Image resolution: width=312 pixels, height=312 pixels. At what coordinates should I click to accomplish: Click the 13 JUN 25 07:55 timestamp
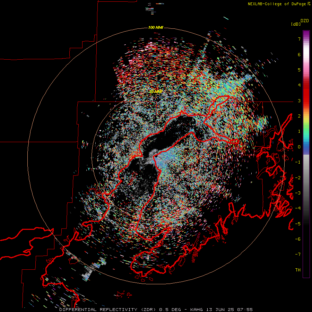[x=230, y=310]
